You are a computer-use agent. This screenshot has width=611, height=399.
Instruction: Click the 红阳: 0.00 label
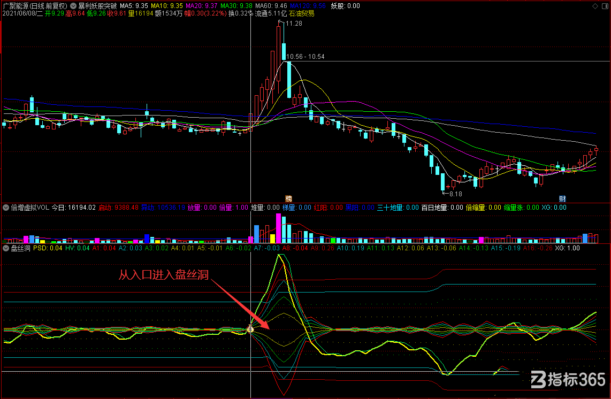point(329,208)
